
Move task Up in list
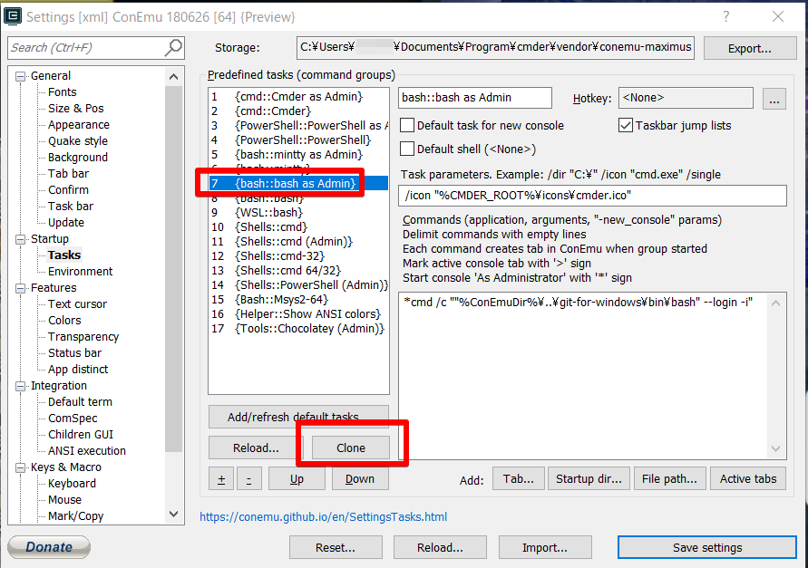pyautogui.click(x=297, y=478)
